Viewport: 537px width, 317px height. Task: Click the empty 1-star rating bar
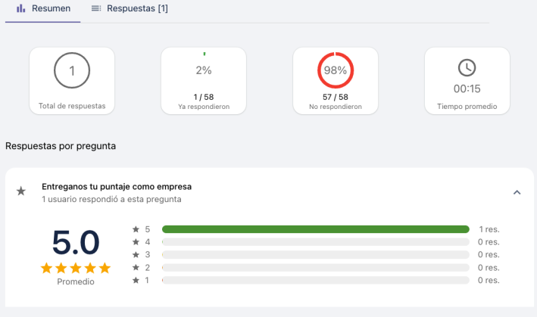point(315,281)
